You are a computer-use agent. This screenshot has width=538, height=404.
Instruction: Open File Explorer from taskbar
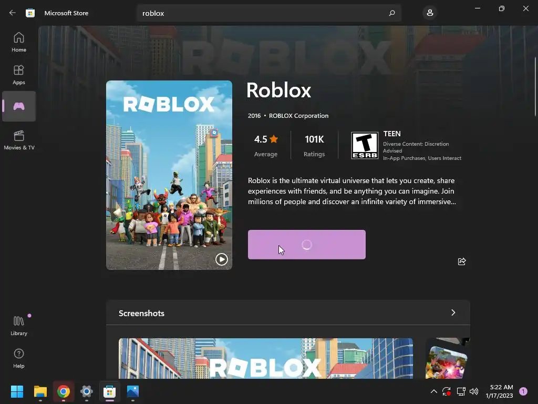40,391
